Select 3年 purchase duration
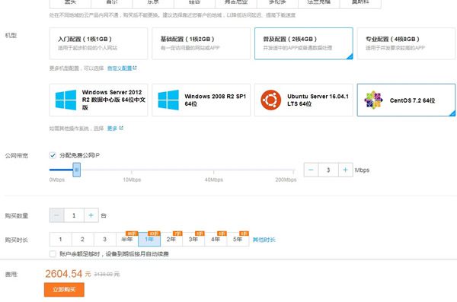Image resolution: width=457 pixels, height=302 pixels. [x=193, y=240]
